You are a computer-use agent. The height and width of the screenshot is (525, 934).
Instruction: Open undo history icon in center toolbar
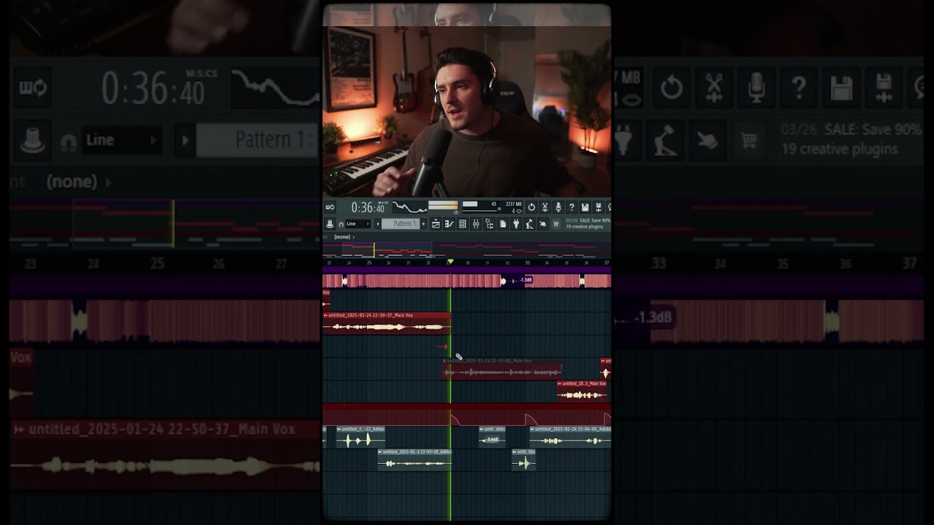[x=531, y=207]
